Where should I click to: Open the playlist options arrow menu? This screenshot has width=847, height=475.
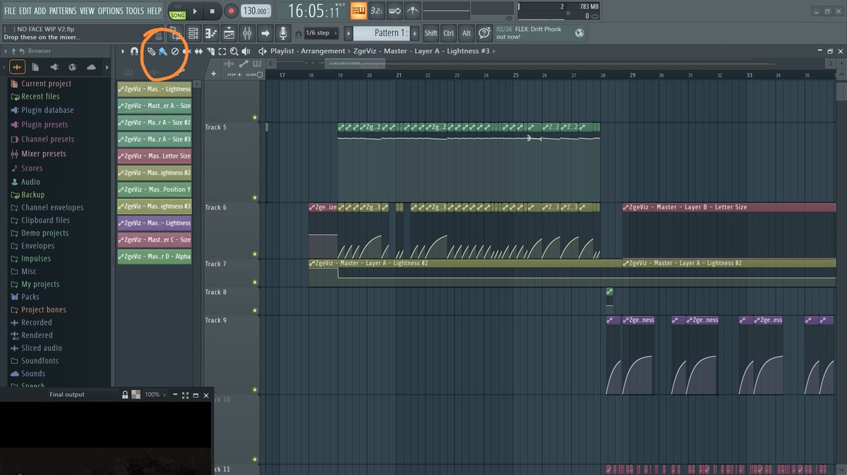click(123, 51)
